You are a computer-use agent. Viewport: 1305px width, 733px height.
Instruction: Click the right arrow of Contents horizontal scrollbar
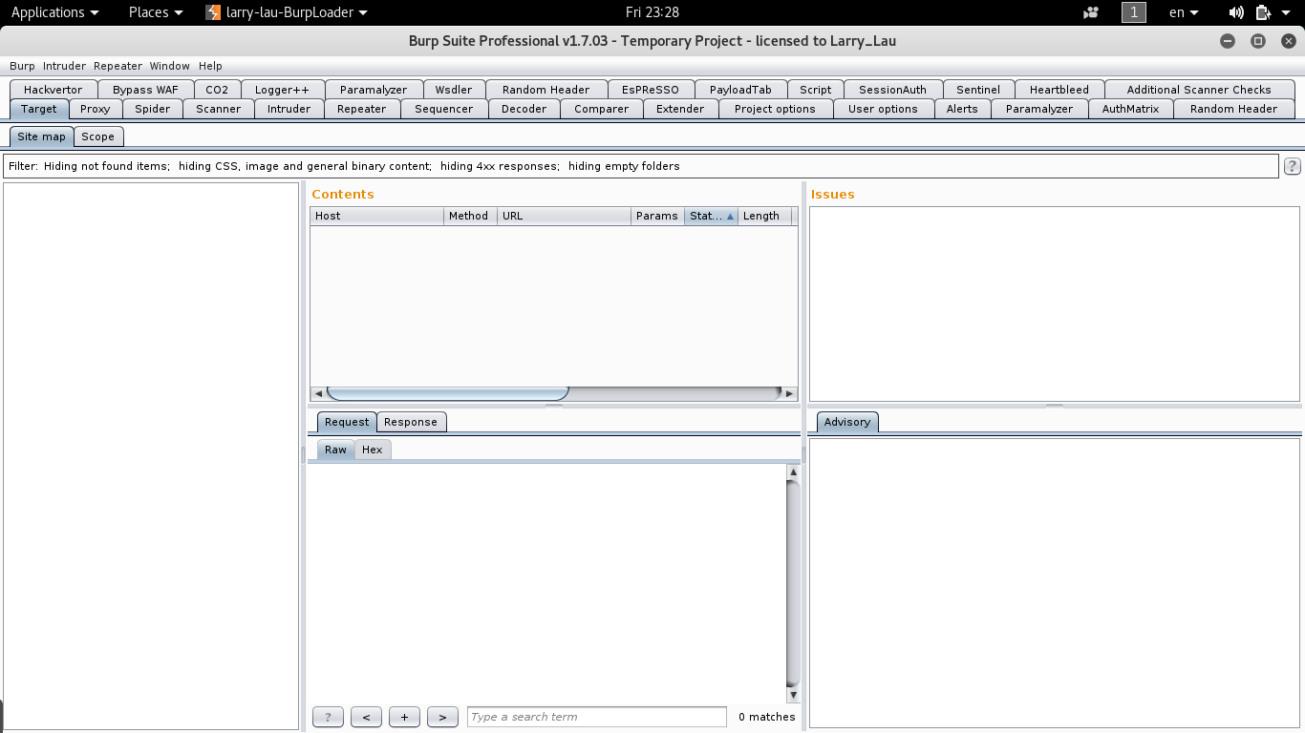click(x=789, y=393)
